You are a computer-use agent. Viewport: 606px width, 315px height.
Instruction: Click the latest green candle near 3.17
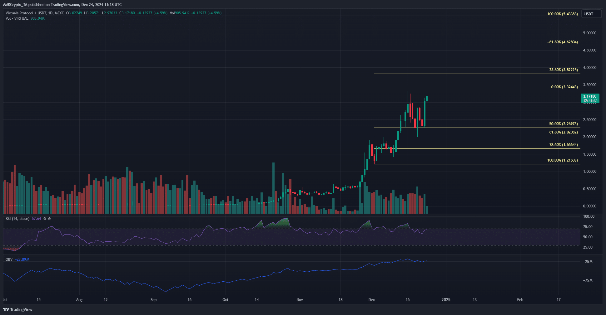click(x=427, y=99)
